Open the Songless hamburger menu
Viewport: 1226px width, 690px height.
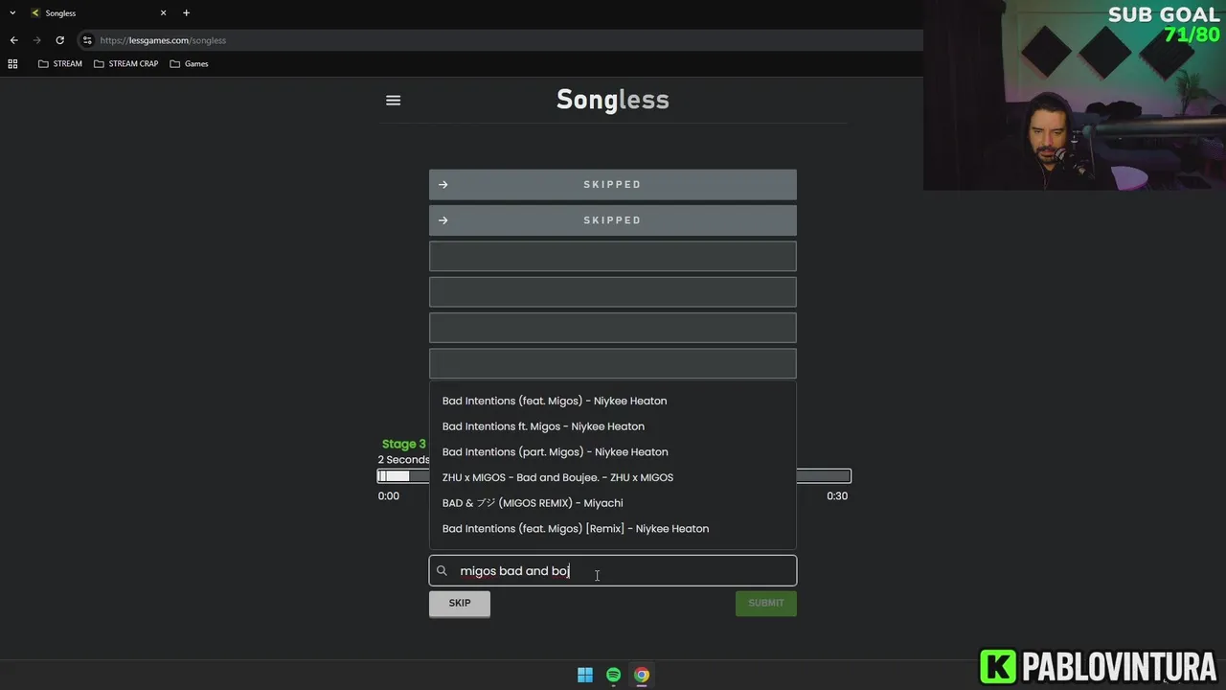tap(393, 101)
